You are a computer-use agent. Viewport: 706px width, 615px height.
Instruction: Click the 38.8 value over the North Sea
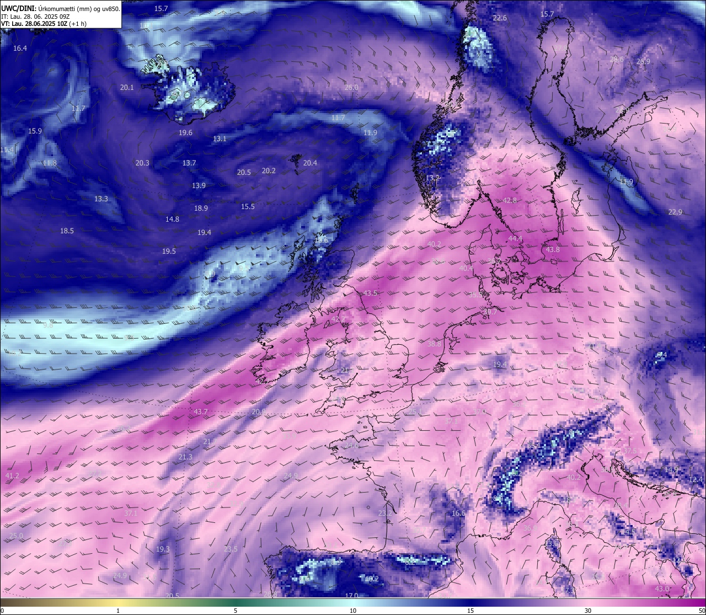point(434,344)
